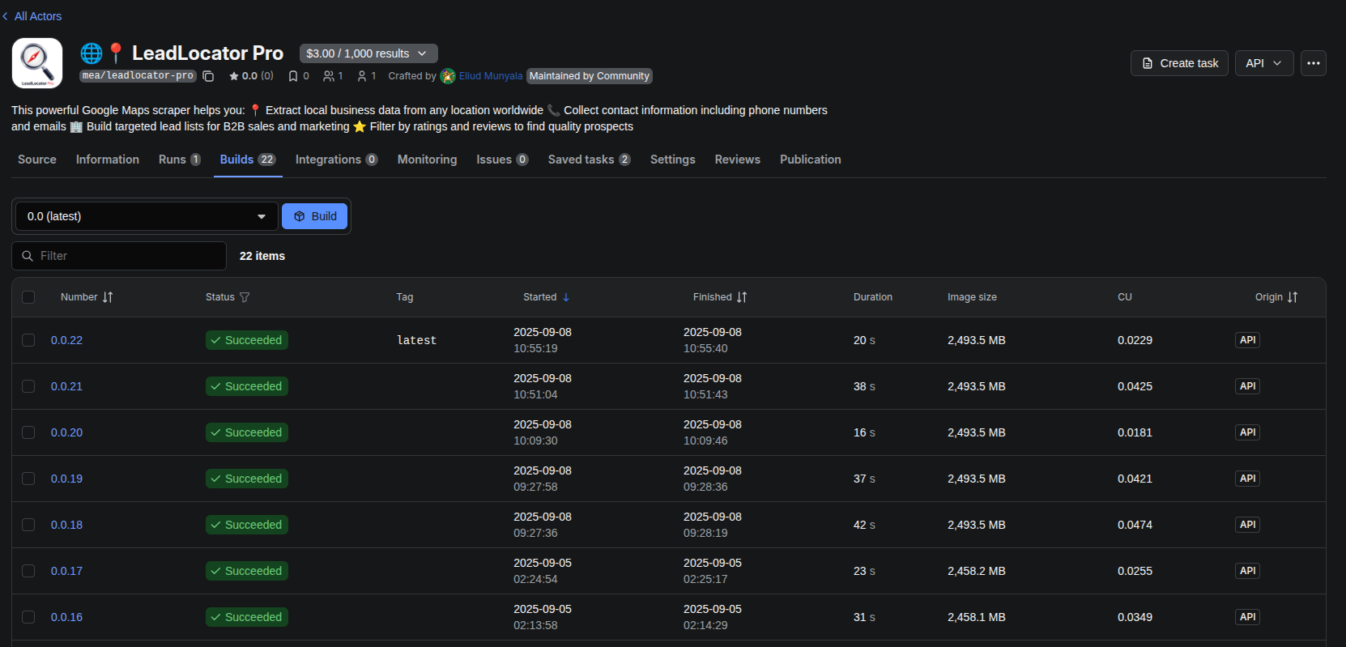Sort builds by Origin column
1346x647 pixels.
pos(1293,297)
